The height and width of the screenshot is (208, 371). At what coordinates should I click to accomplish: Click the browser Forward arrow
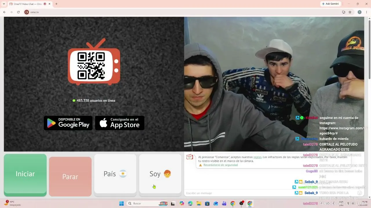11,12
